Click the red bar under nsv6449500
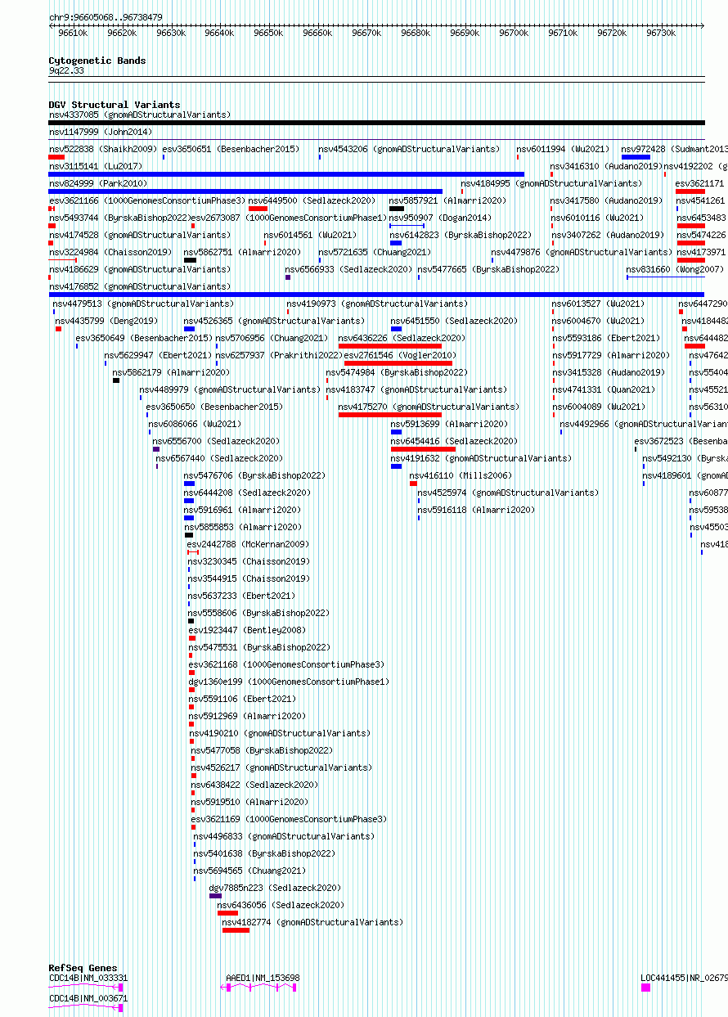728x1017 pixels. pos(258,209)
